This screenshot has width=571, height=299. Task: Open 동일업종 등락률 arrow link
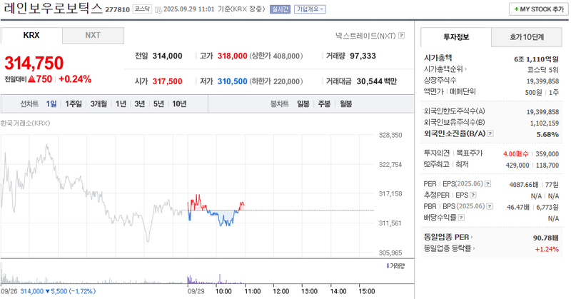[x=474, y=248]
